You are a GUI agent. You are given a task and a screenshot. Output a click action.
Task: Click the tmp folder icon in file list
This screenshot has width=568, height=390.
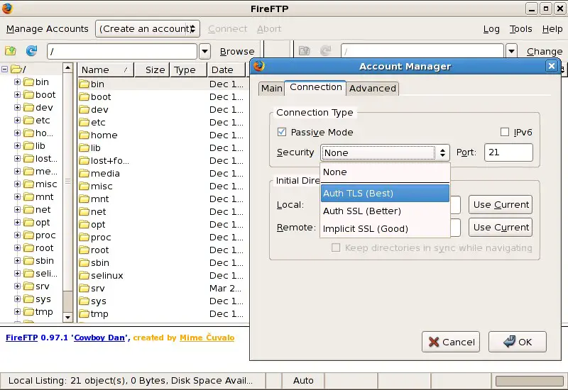pos(84,314)
